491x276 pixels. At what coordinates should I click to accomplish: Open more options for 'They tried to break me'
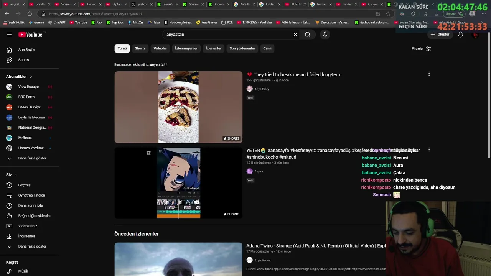(x=429, y=74)
